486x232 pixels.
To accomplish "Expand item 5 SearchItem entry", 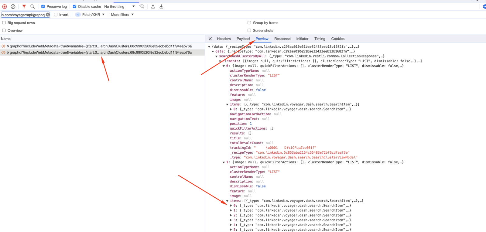I will [231, 230].
